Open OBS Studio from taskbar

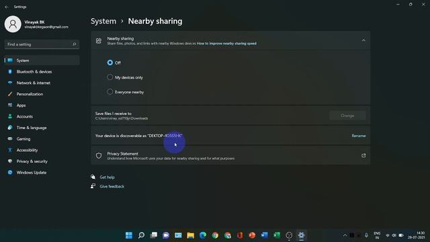point(289,235)
